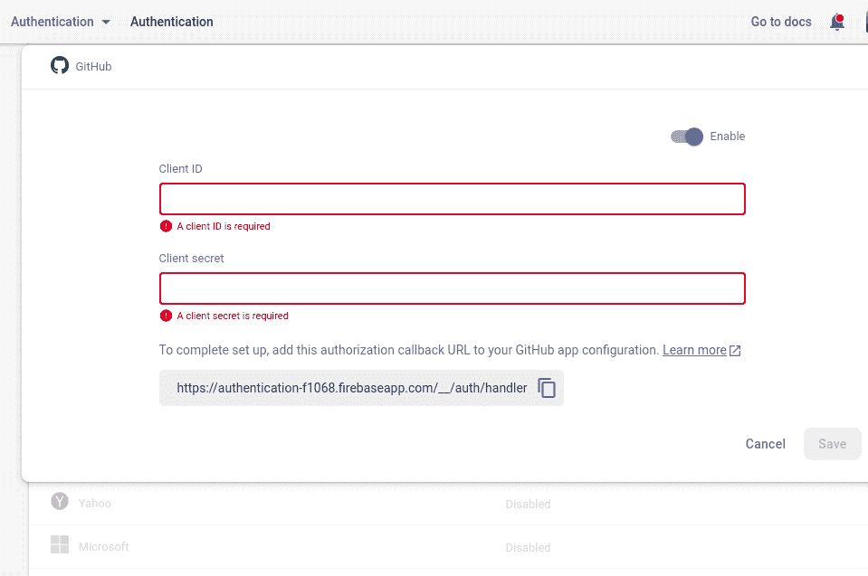The height and width of the screenshot is (576, 868).
Task: Click Microsoft's Disabled status
Action: (x=528, y=547)
